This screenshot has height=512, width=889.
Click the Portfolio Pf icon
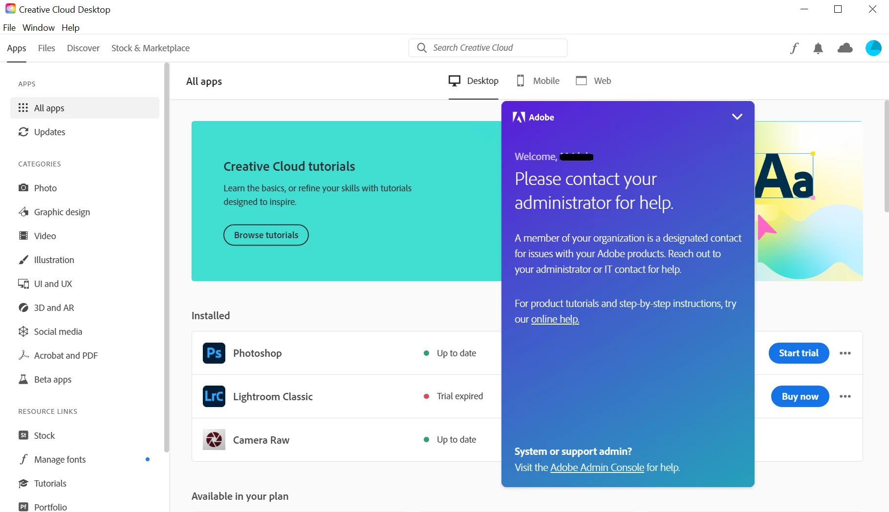(23, 507)
